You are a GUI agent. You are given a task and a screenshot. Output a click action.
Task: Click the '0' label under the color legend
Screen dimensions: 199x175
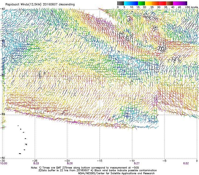tap(118, 7)
